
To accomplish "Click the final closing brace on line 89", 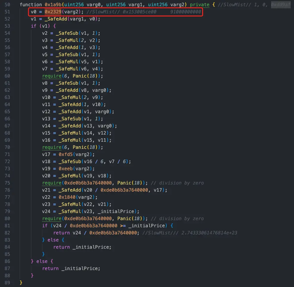I will pos(21,283).
